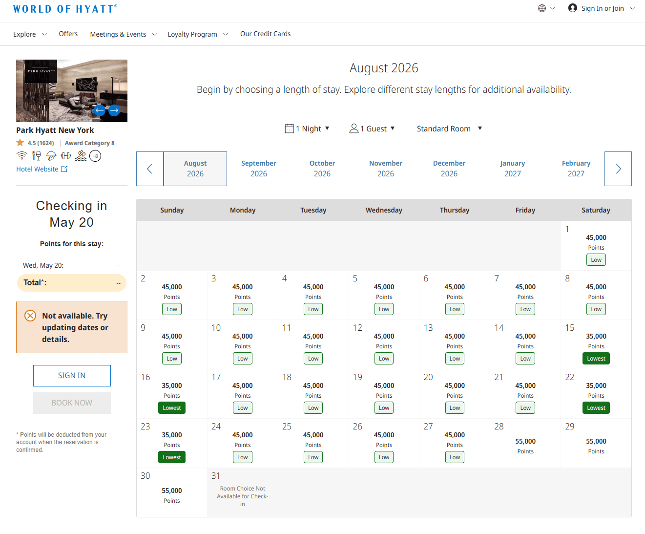Click the Saturday column header
This screenshot has height=534, width=645.
(596, 210)
